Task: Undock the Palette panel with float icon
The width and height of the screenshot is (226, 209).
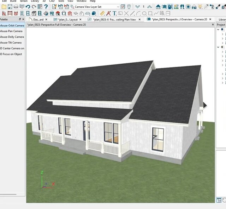Action: pos(20,19)
